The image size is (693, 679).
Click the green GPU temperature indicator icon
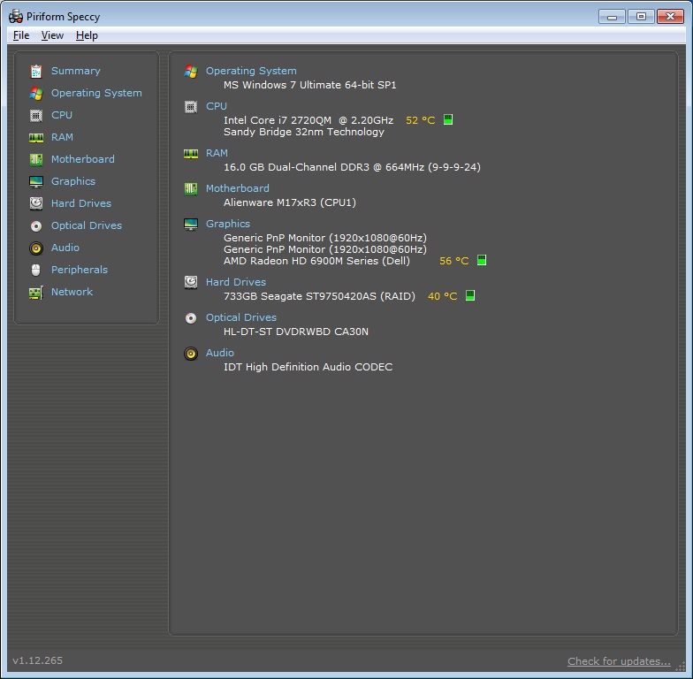pyautogui.click(x=481, y=260)
